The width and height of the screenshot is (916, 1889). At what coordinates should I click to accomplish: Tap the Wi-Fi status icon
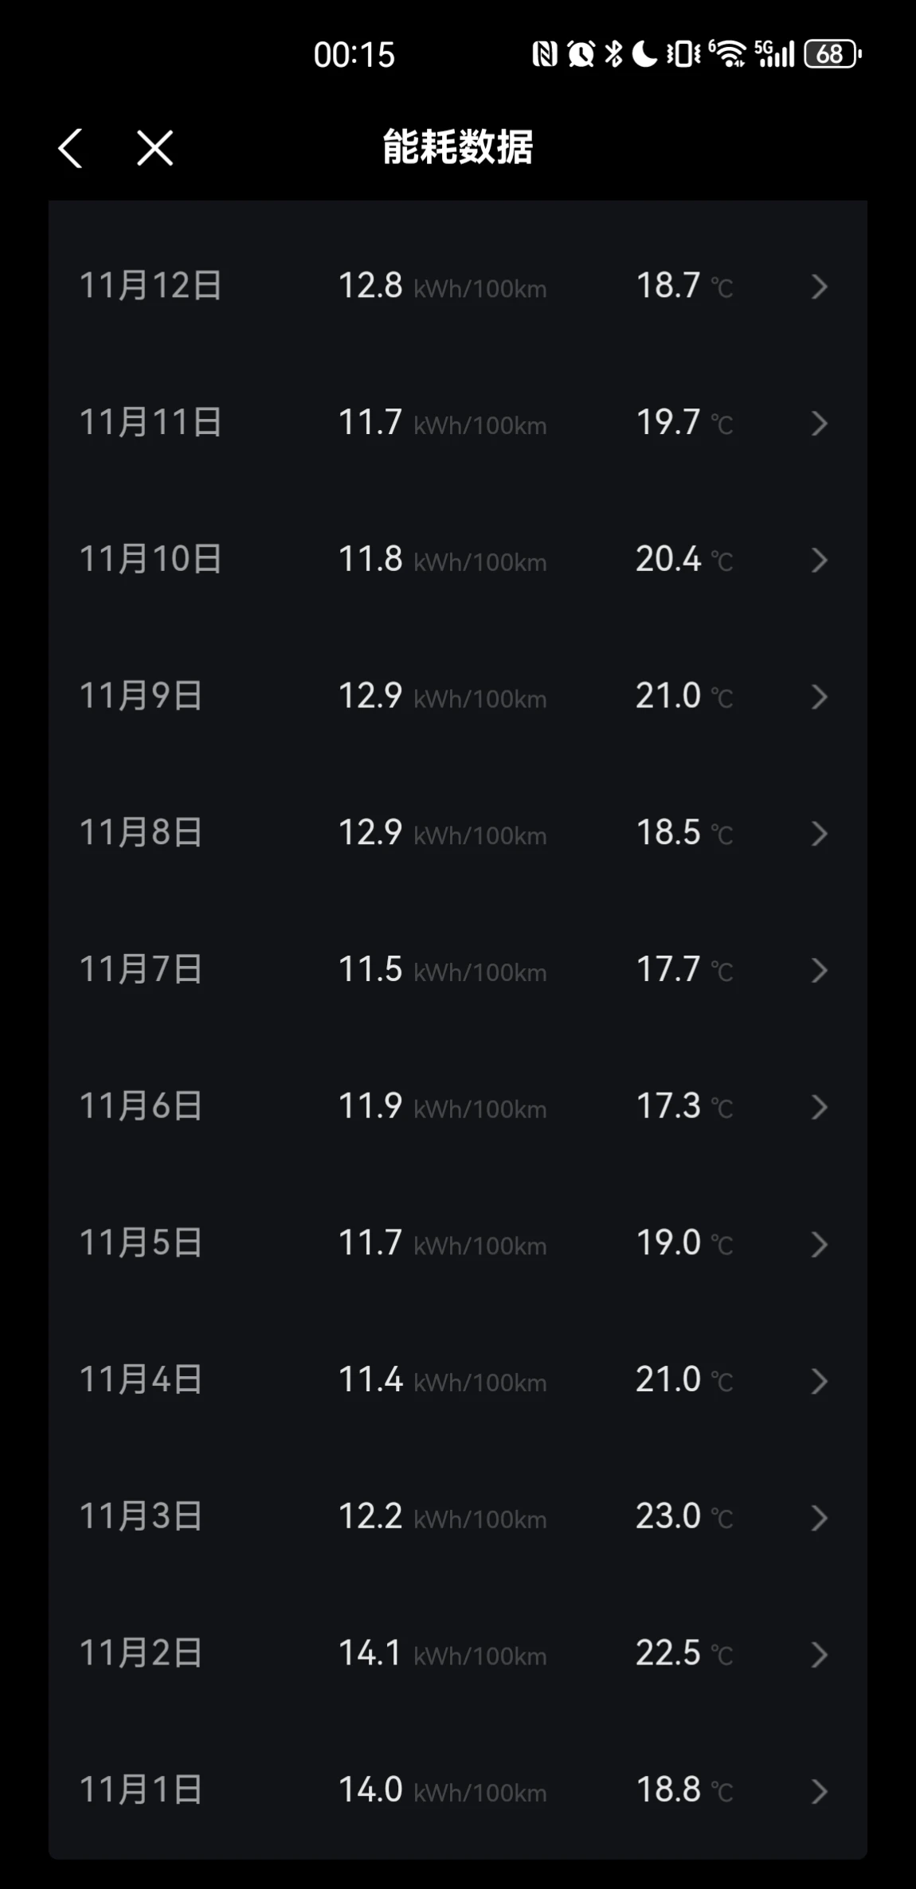(x=727, y=53)
